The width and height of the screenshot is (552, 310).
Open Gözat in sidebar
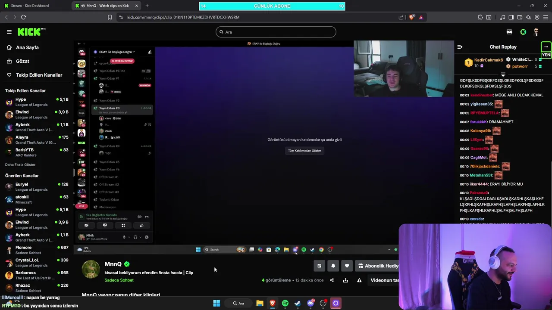click(x=22, y=61)
